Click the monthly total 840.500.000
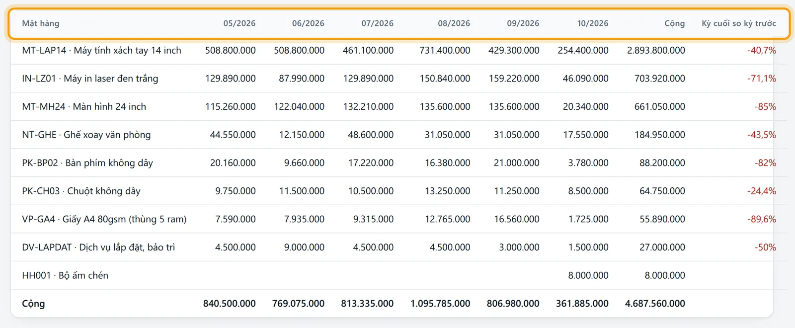Image resolution: width=795 pixels, height=328 pixels. coord(230,304)
